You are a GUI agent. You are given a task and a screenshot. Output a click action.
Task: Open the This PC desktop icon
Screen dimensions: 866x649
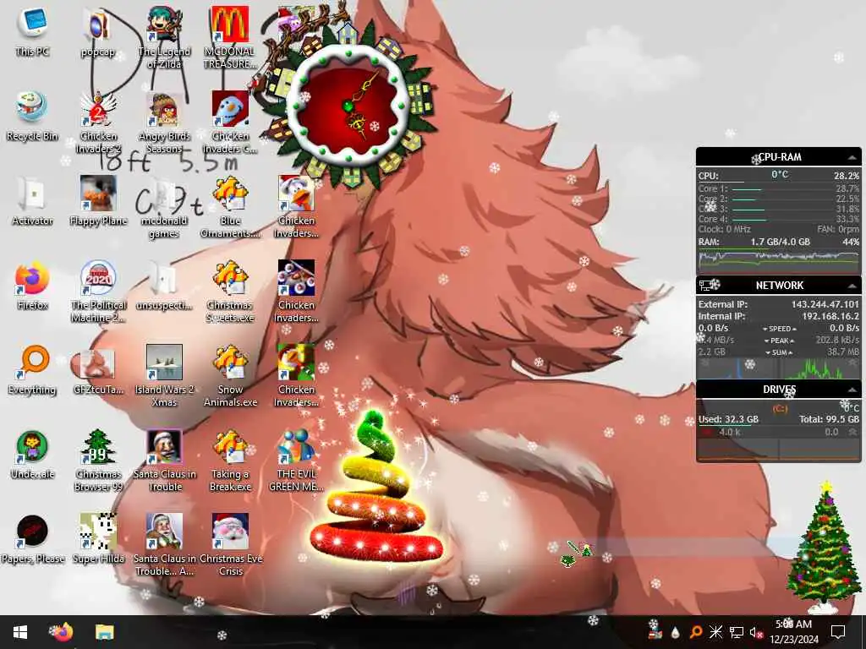pos(32,32)
